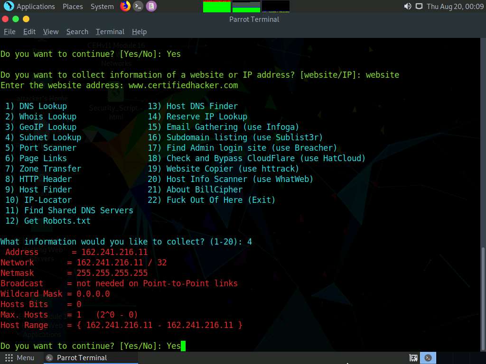Click the '18) Check and Bypass CloudFlare' line

(x=256, y=158)
